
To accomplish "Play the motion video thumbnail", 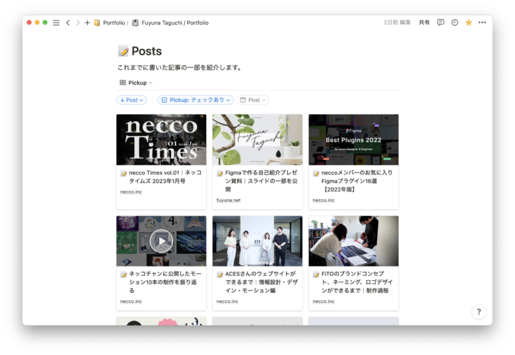I will [x=161, y=241].
